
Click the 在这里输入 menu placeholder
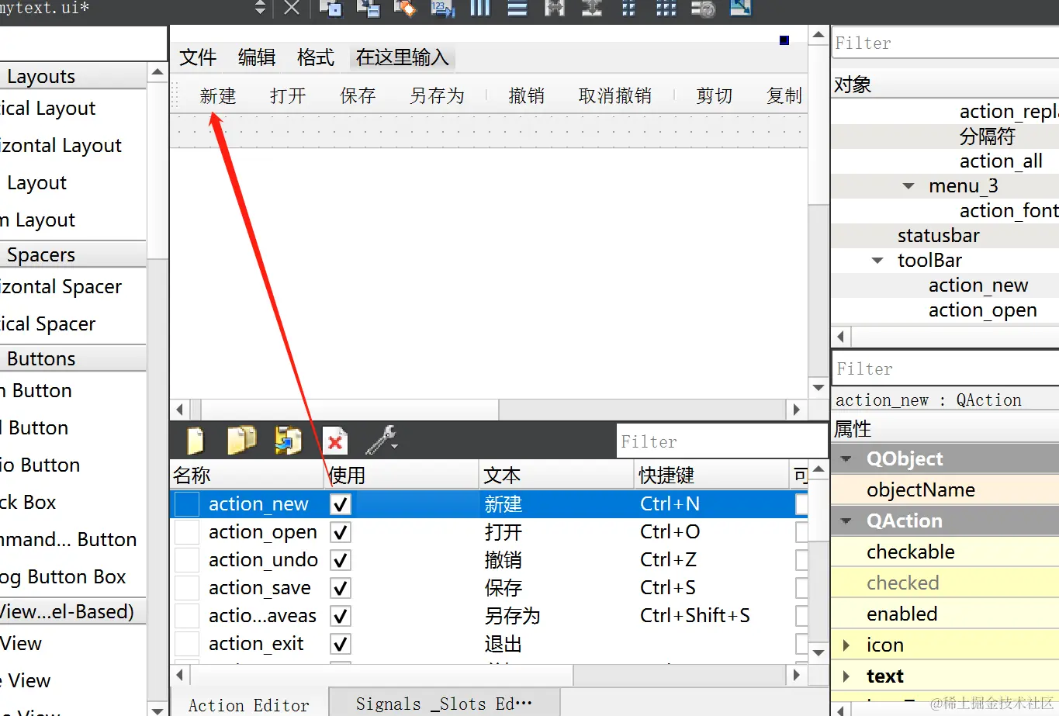tap(402, 57)
